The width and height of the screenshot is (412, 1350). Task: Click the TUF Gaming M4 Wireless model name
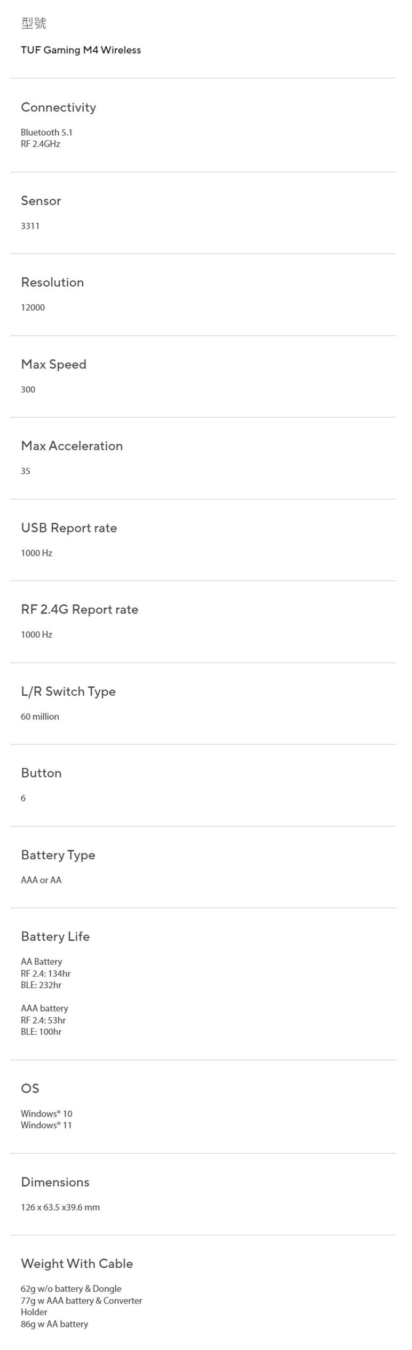tap(81, 50)
